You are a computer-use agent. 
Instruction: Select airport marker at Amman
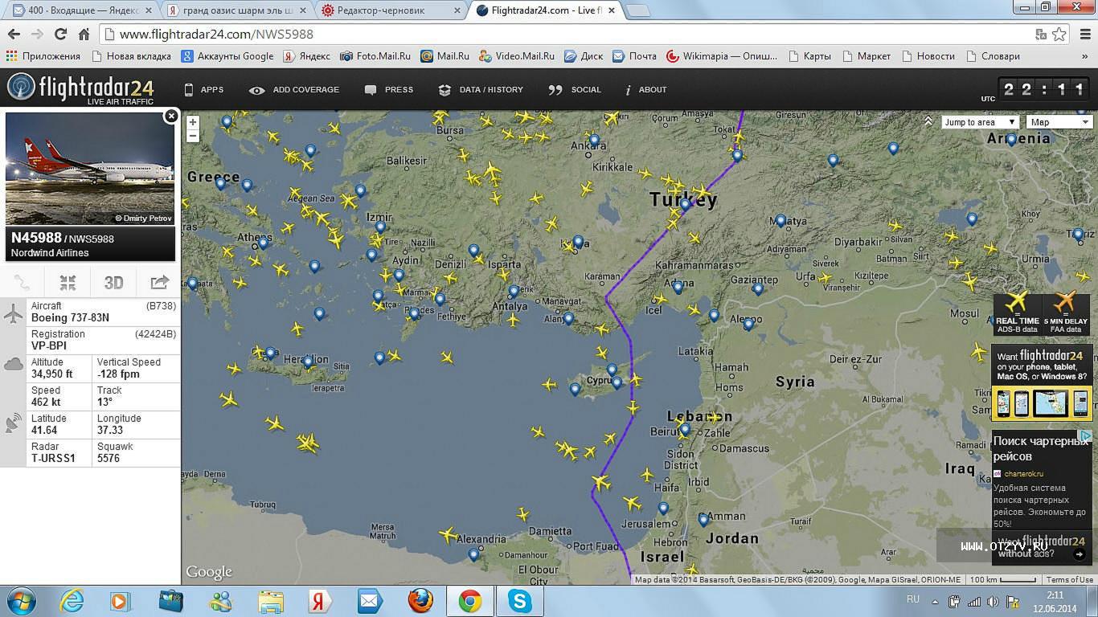click(703, 520)
